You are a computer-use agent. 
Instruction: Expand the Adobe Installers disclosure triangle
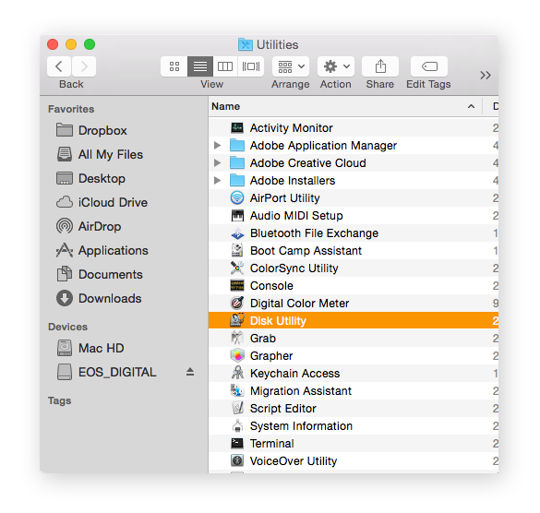tap(217, 181)
